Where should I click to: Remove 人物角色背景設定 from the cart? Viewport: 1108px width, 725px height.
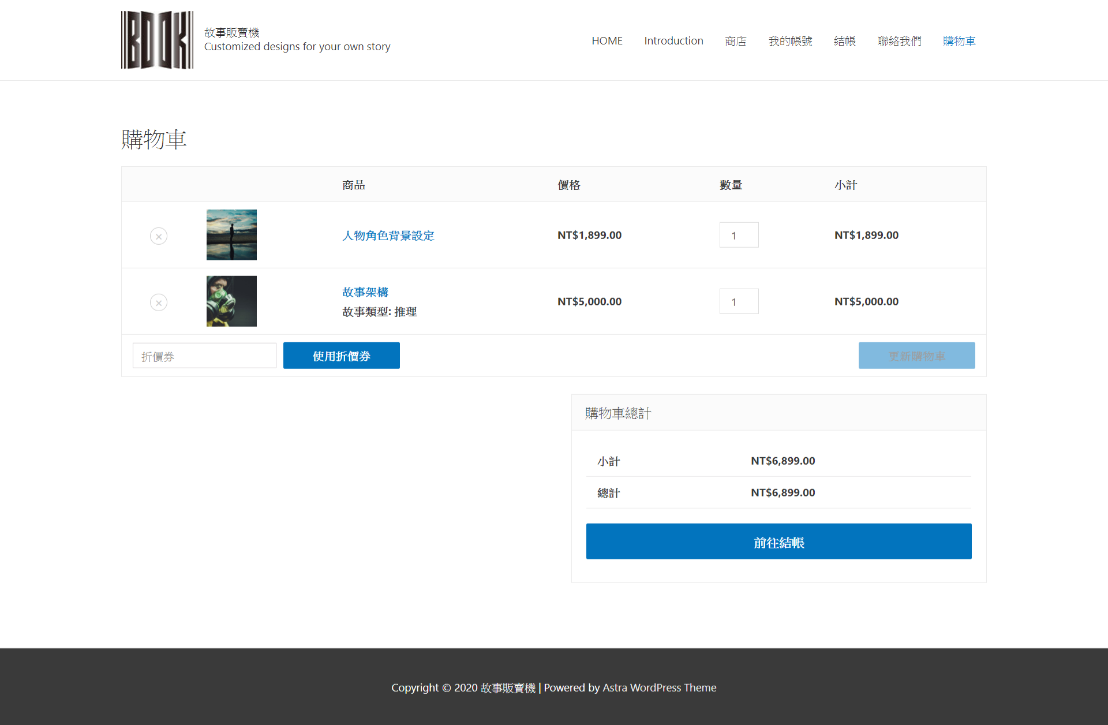(x=159, y=236)
